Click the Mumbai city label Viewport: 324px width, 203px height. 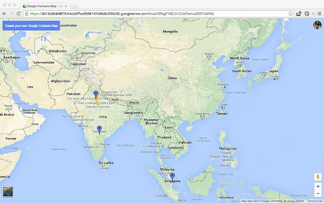[x=83, y=126]
